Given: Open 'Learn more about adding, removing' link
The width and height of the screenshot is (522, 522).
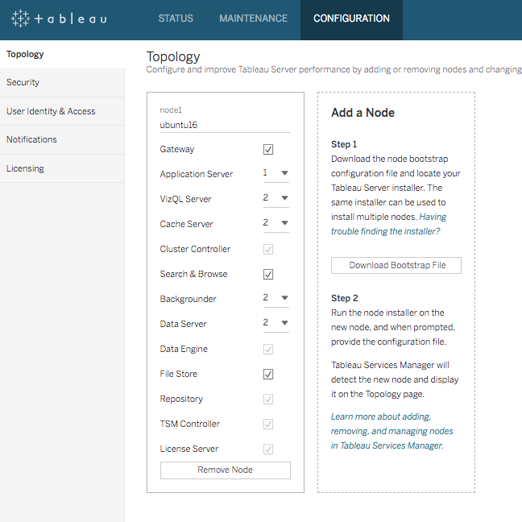Looking at the screenshot, I should click(x=391, y=431).
